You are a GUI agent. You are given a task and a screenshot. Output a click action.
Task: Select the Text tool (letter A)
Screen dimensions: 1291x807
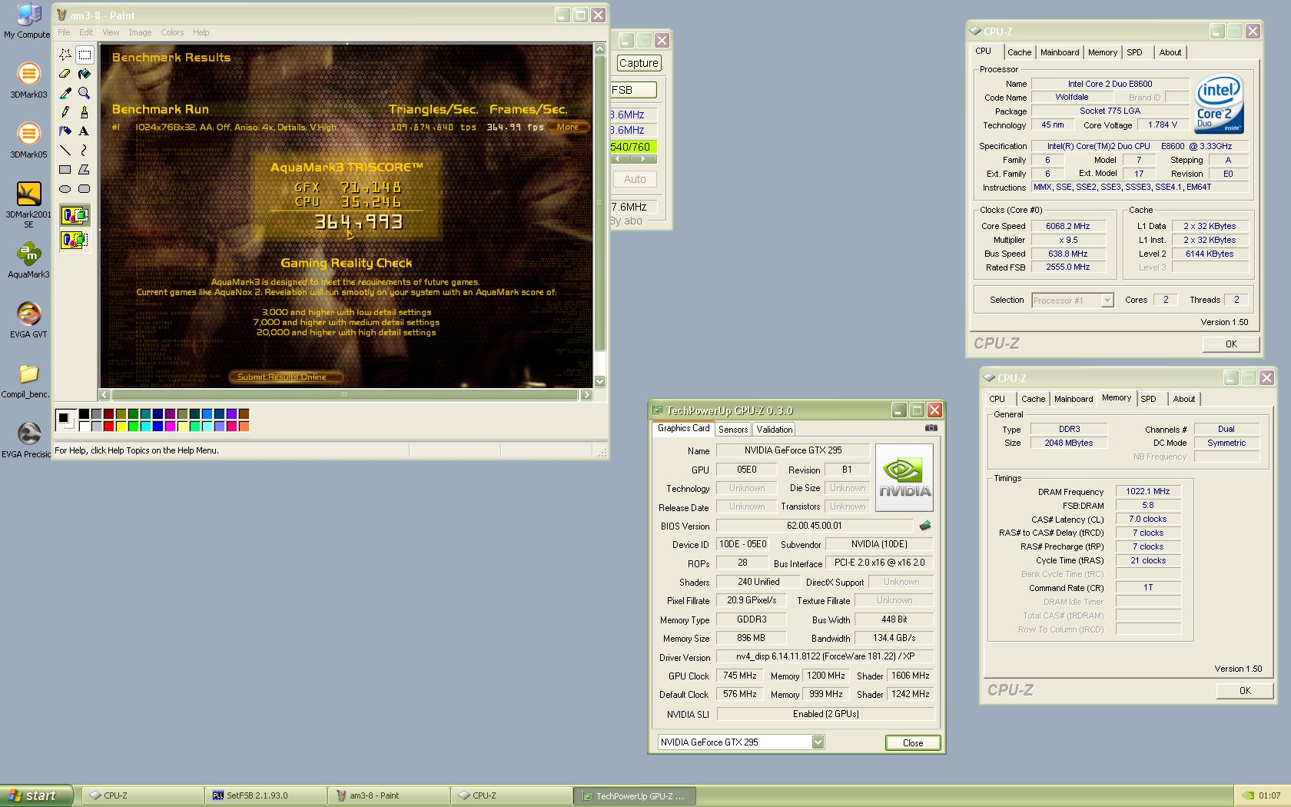[85, 131]
